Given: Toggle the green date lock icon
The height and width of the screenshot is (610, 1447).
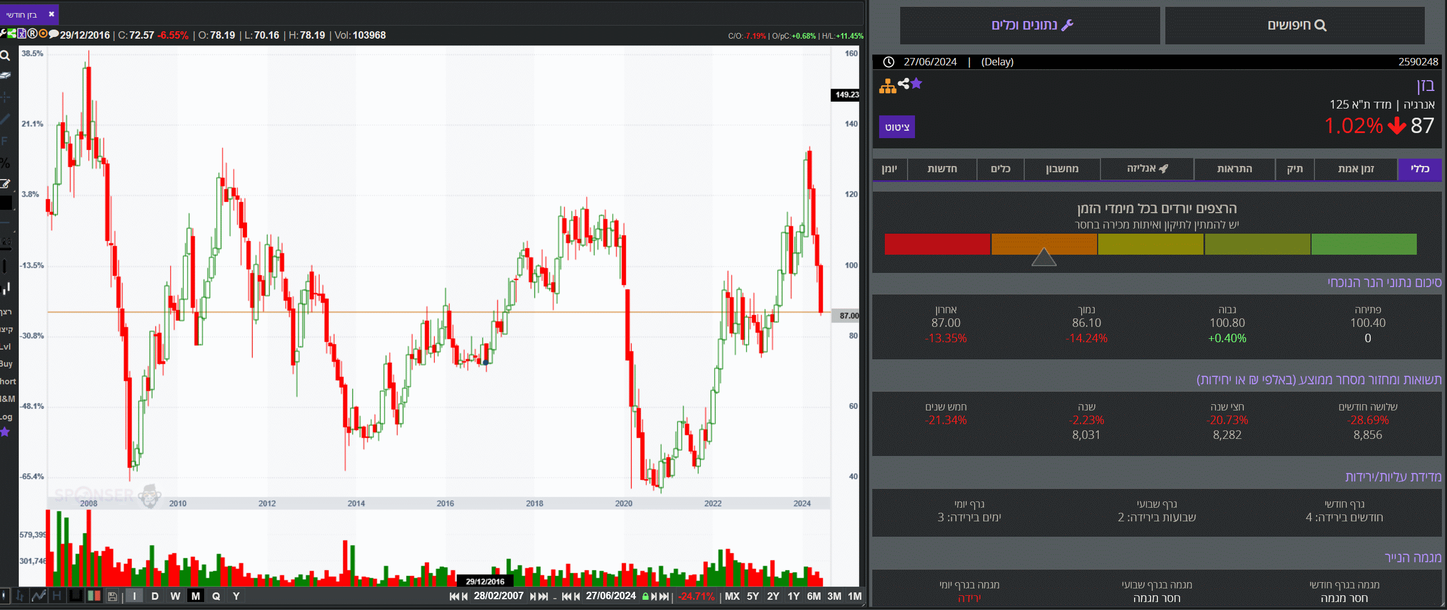Looking at the screenshot, I should [x=645, y=596].
